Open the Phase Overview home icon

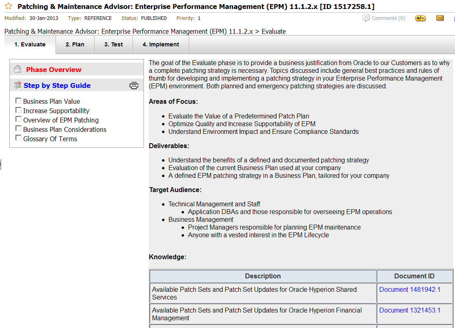tap(18, 69)
